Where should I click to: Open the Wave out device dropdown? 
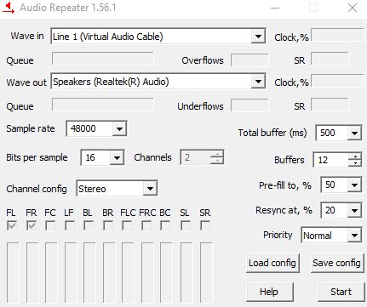click(x=258, y=82)
